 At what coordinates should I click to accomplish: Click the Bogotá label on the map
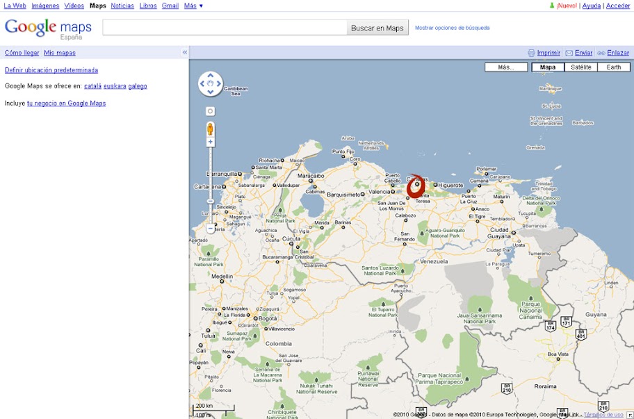tap(267, 319)
